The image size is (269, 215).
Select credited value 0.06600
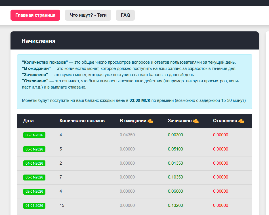(x=175, y=191)
